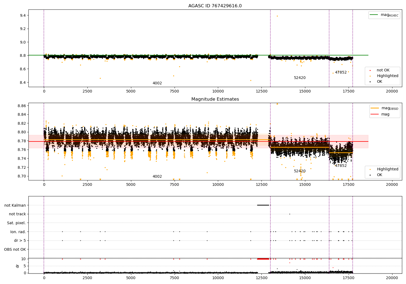Click the '7500' x-tick under the top plot
Screen dimensions: 406x284
[x=174, y=91]
